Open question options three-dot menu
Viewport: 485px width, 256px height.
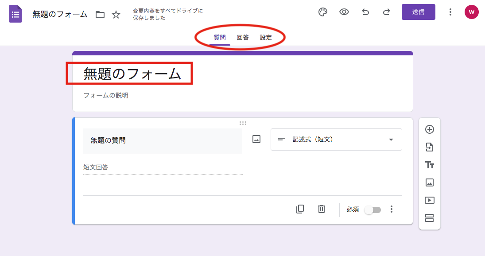(391, 209)
